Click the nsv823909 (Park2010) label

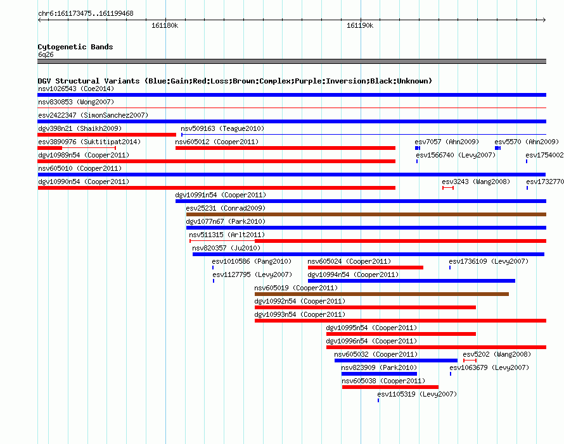click(379, 367)
